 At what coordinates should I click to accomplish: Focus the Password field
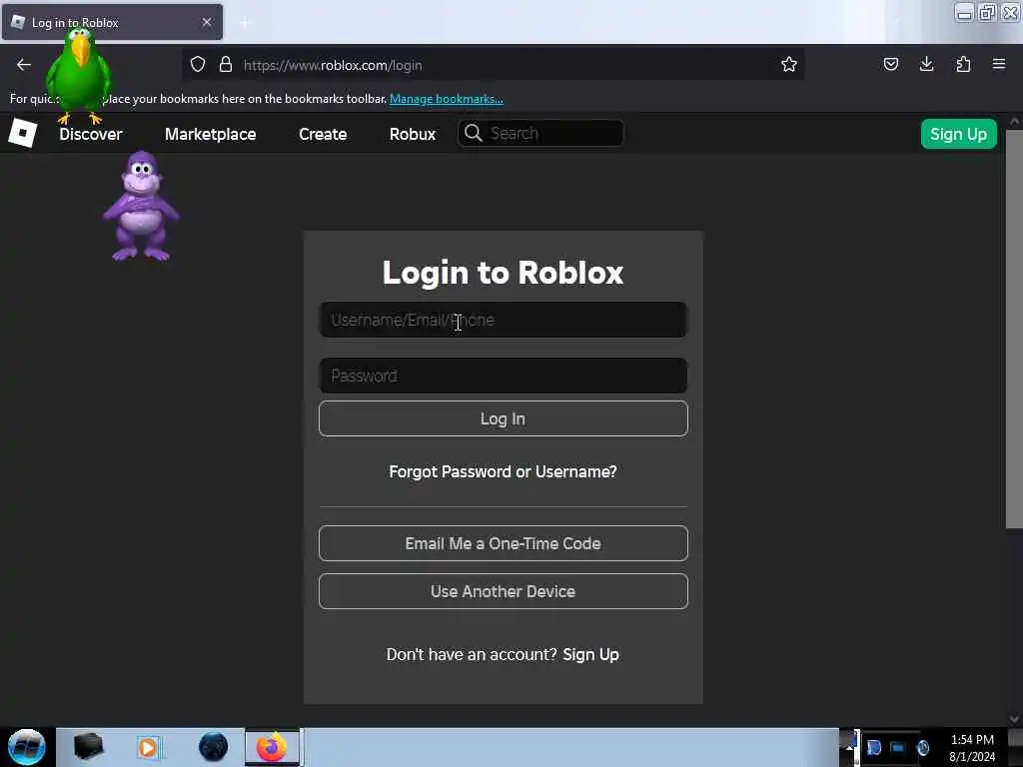(504, 376)
